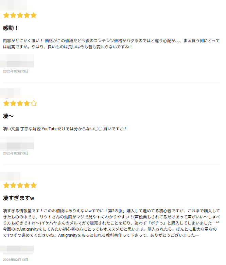Open the 凄すぎますw review heading
Image resolution: width=226 pixels, height=265 pixels.
click(19, 198)
